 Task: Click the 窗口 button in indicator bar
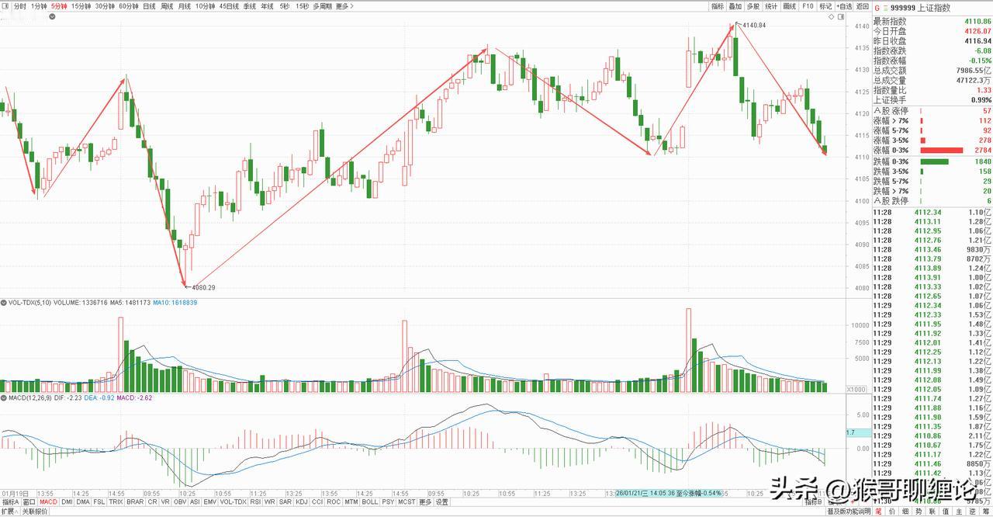click(x=29, y=502)
